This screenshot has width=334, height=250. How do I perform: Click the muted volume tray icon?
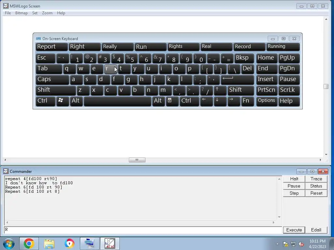(301, 244)
